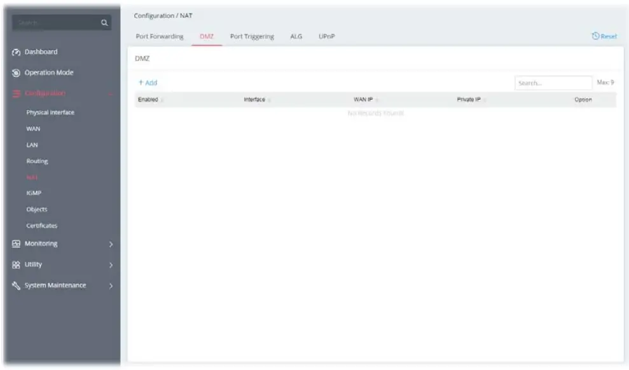Open Physical Interface settings

[50, 113]
